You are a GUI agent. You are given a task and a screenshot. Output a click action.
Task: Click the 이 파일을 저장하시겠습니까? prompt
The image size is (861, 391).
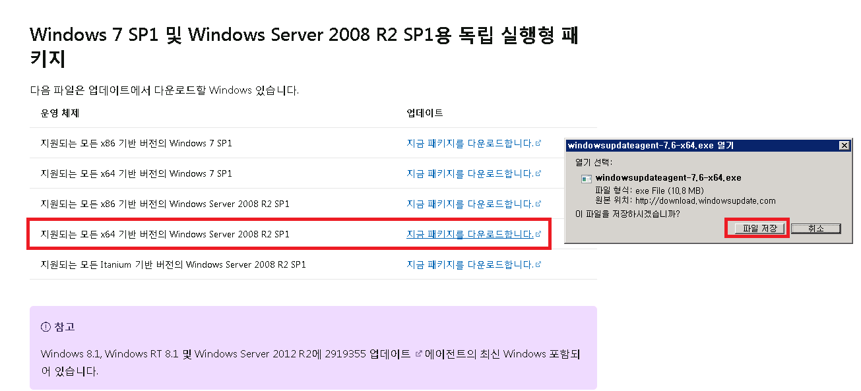pyautogui.click(x=627, y=214)
